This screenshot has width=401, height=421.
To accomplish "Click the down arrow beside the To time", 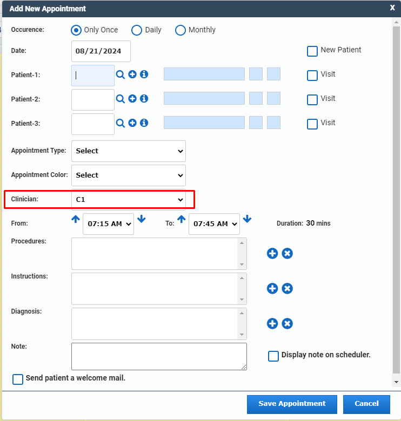I will (x=248, y=219).
